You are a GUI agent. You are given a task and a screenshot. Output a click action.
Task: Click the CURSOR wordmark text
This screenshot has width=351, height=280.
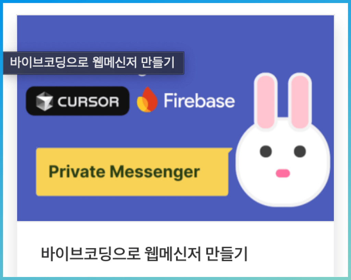click(x=88, y=102)
